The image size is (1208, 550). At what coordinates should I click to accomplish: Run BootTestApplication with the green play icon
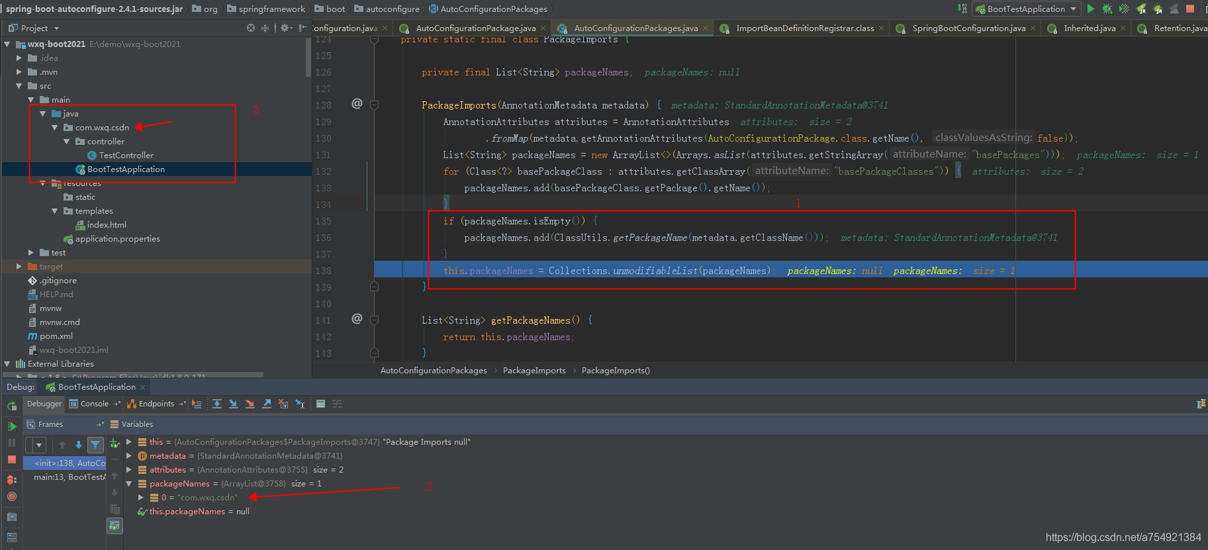click(x=1090, y=9)
